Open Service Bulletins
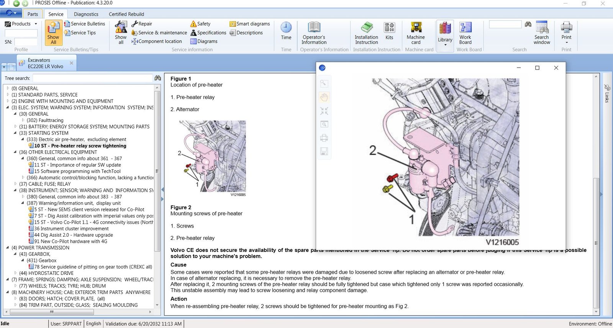Viewport: 613px width, 328px height. tap(85, 24)
